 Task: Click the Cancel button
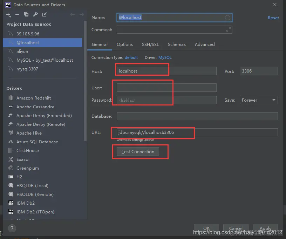pyautogui.click(x=236, y=228)
